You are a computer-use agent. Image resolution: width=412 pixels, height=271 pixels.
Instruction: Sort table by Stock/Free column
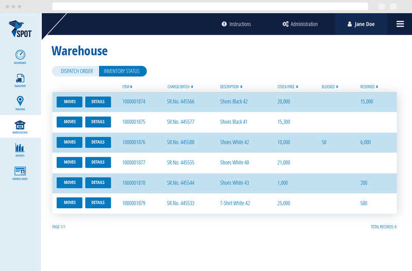coord(287,87)
